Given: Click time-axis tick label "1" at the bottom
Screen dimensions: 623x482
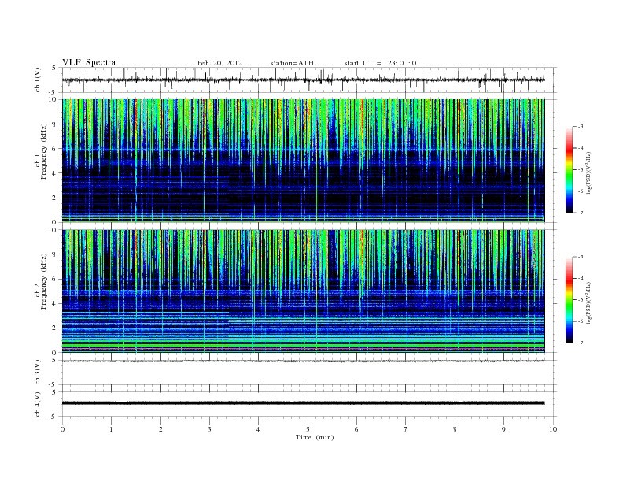Looking at the screenshot, I should tap(111, 429).
